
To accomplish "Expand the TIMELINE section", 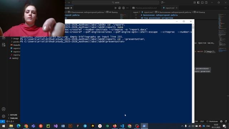I will click(13, 118).
